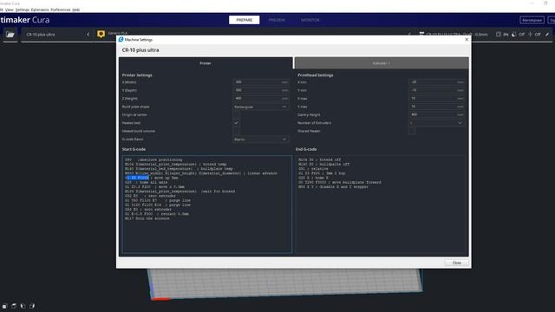Click the first view cube icon at bottom left

[4, 306]
